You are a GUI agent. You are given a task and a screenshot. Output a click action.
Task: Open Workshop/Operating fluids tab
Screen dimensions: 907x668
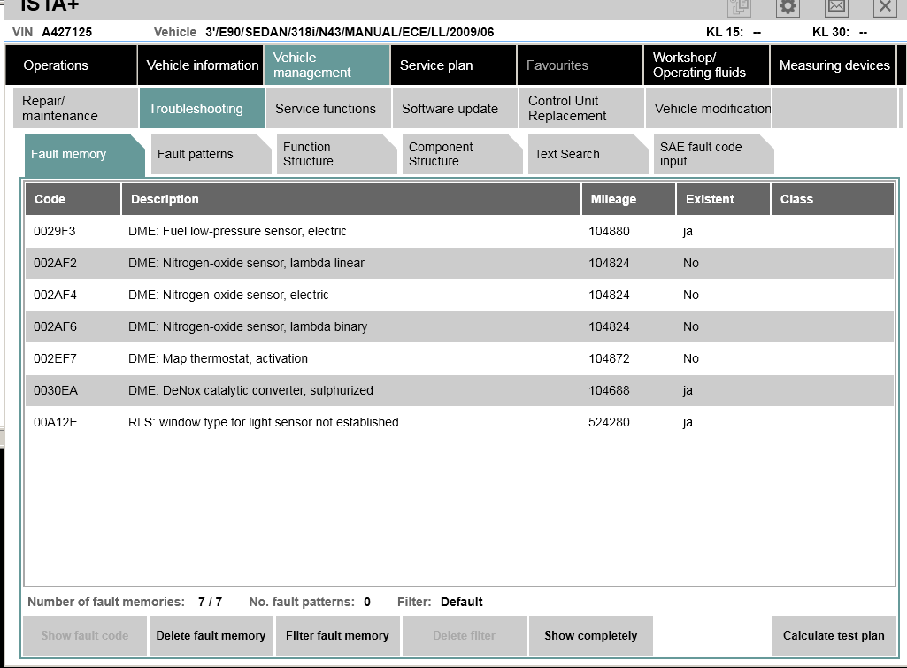click(x=707, y=65)
